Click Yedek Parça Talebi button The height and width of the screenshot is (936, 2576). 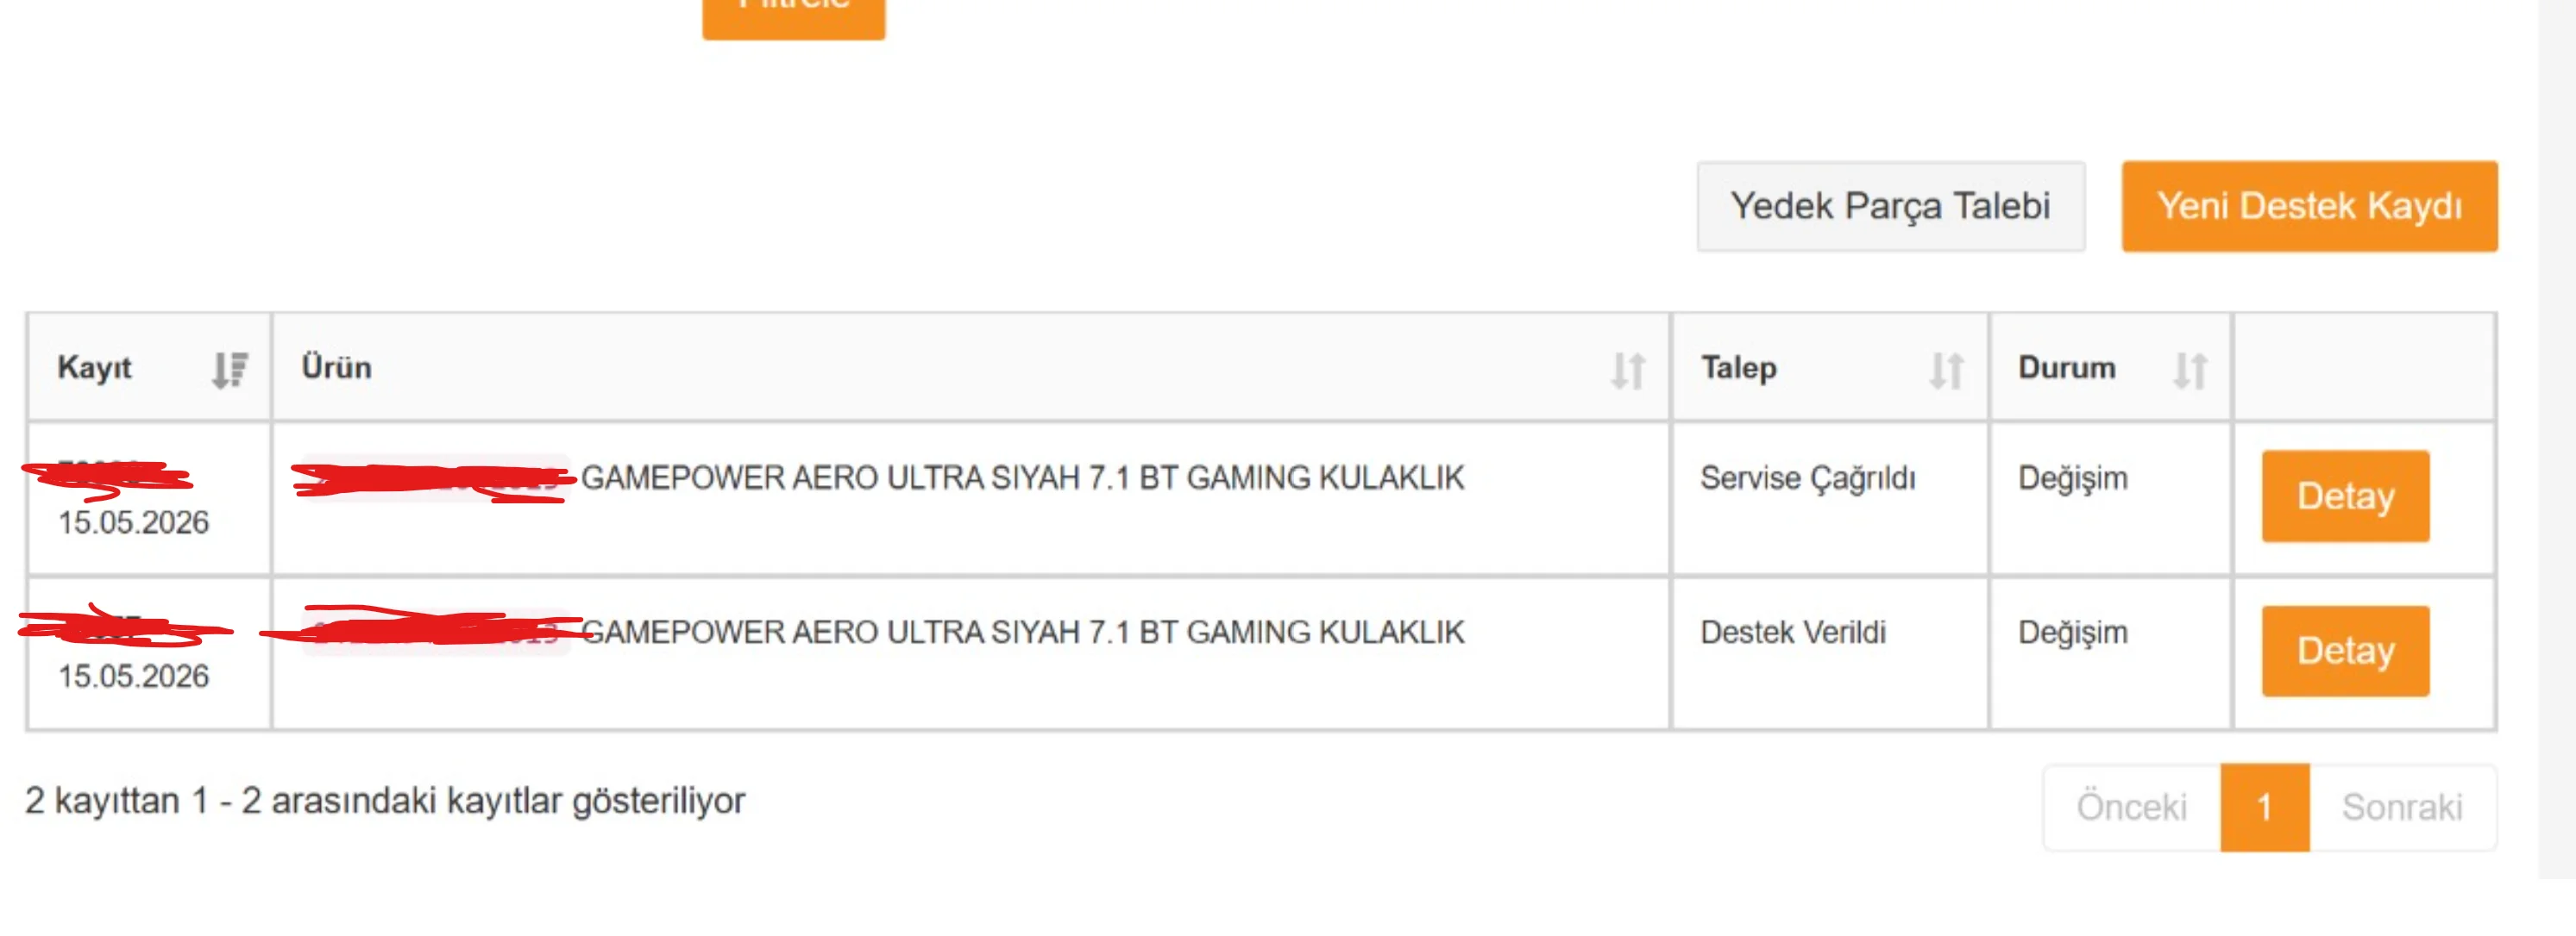point(1890,207)
